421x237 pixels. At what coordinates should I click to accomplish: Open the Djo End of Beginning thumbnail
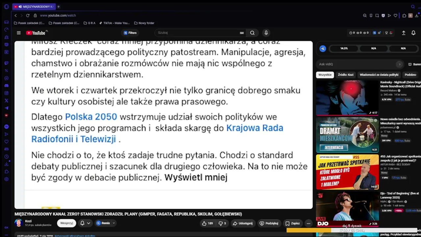coord(347,209)
